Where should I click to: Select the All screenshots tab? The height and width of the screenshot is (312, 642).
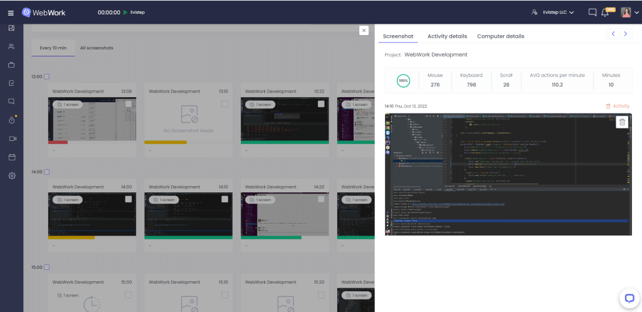point(97,48)
